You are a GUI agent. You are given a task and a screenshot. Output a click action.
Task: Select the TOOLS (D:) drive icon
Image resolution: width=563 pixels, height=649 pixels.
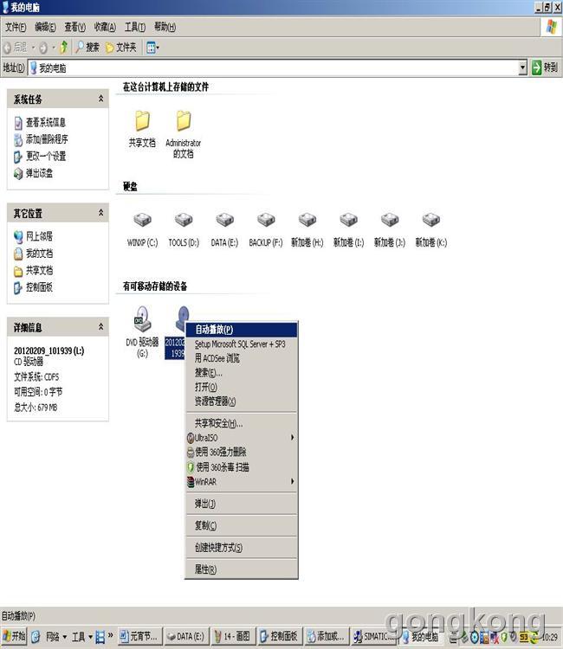tap(184, 222)
